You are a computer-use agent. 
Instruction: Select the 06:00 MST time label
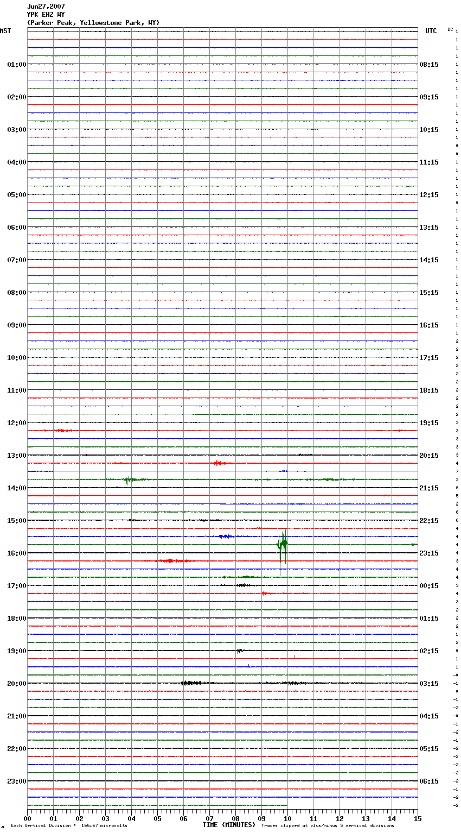pos(16,228)
